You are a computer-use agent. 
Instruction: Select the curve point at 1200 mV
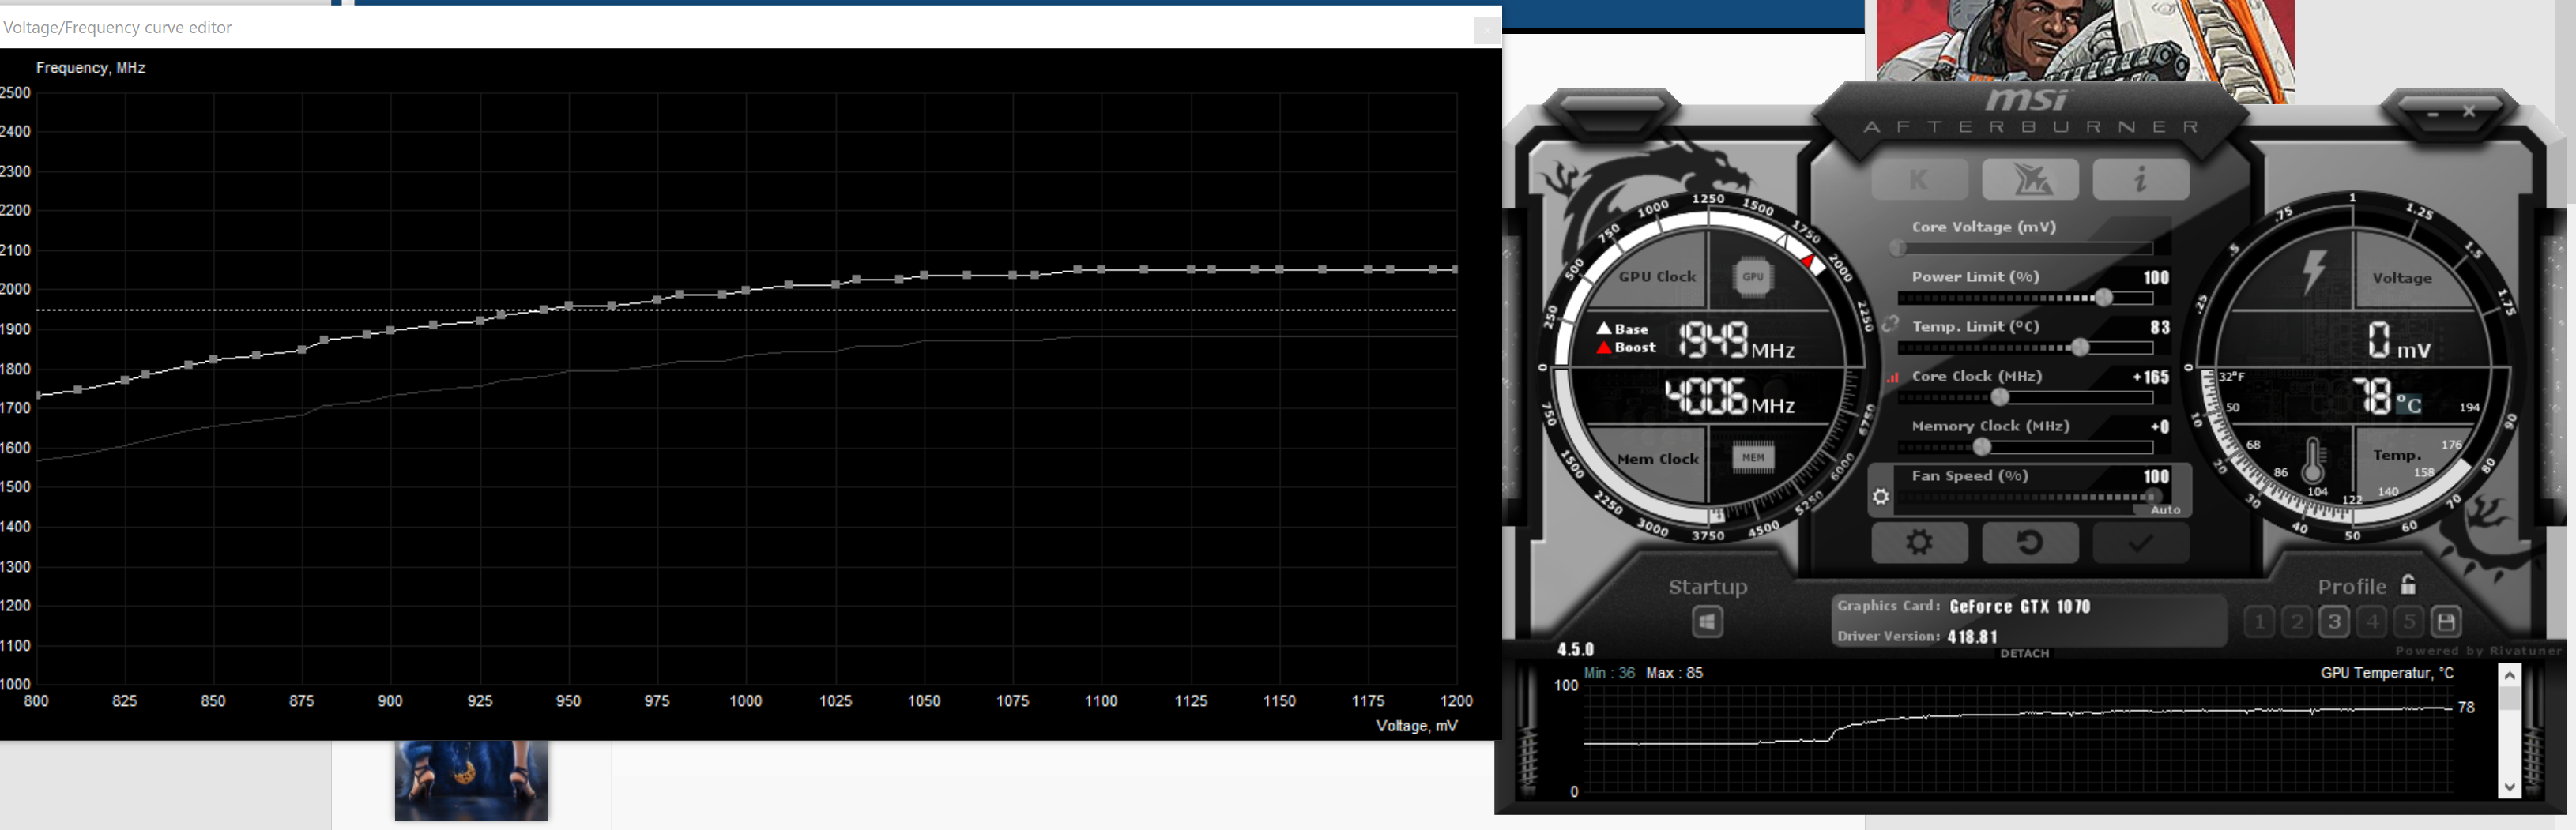tap(1454, 270)
